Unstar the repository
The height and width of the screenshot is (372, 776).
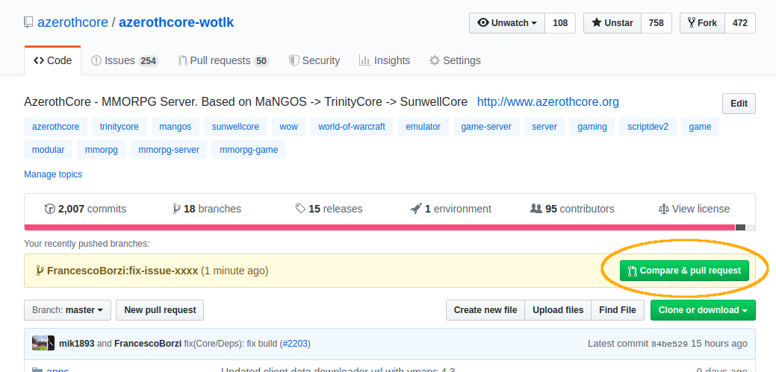tap(612, 22)
